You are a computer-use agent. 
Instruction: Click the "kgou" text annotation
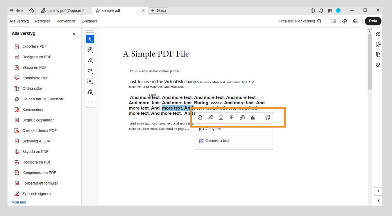click(x=152, y=95)
